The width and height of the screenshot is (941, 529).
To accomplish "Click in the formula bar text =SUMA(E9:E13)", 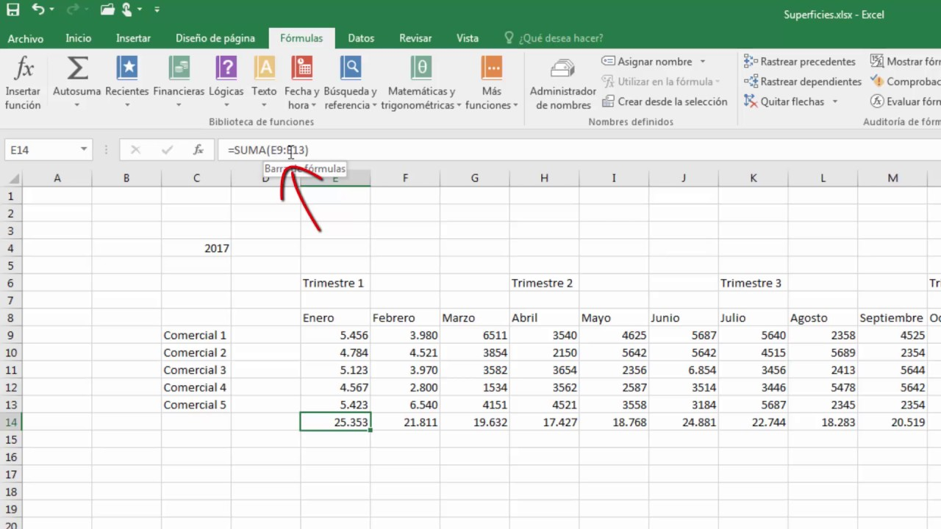I will [x=268, y=150].
